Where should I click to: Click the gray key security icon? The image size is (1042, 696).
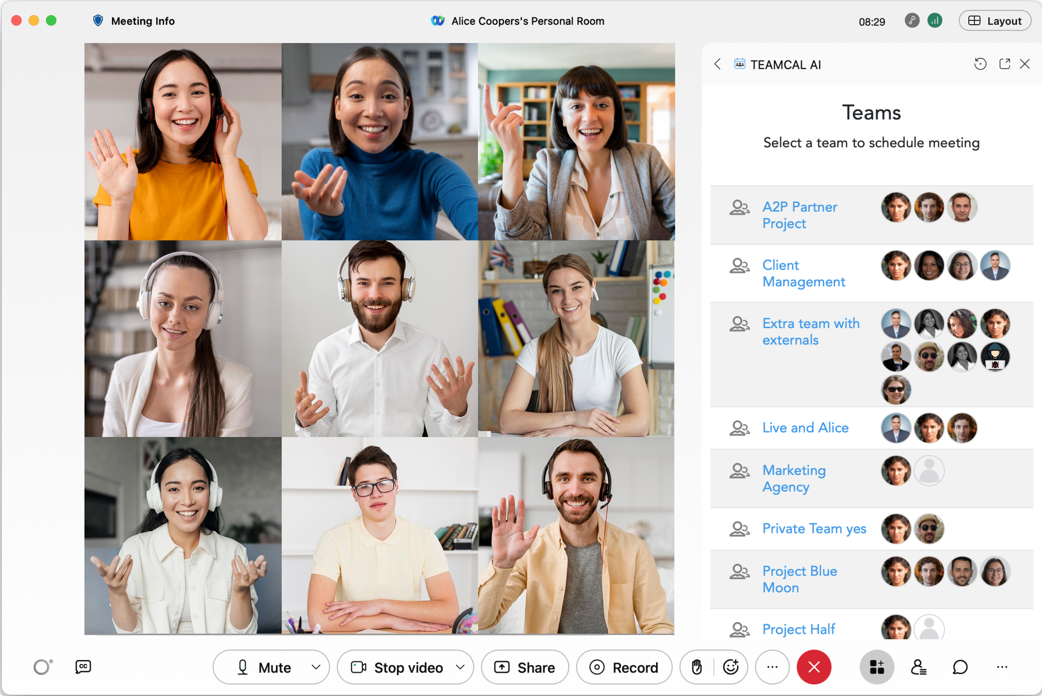pyautogui.click(x=912, y=20)
